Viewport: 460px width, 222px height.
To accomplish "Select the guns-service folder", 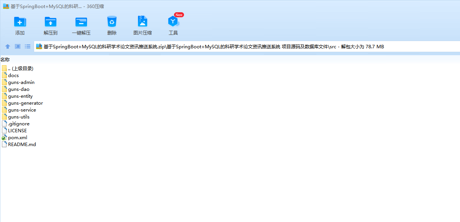I will (x=19, y=110).
